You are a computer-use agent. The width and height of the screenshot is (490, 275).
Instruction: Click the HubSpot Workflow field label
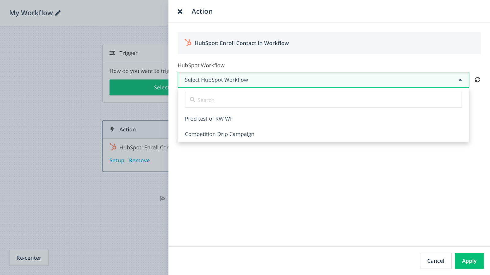point(201,65)
